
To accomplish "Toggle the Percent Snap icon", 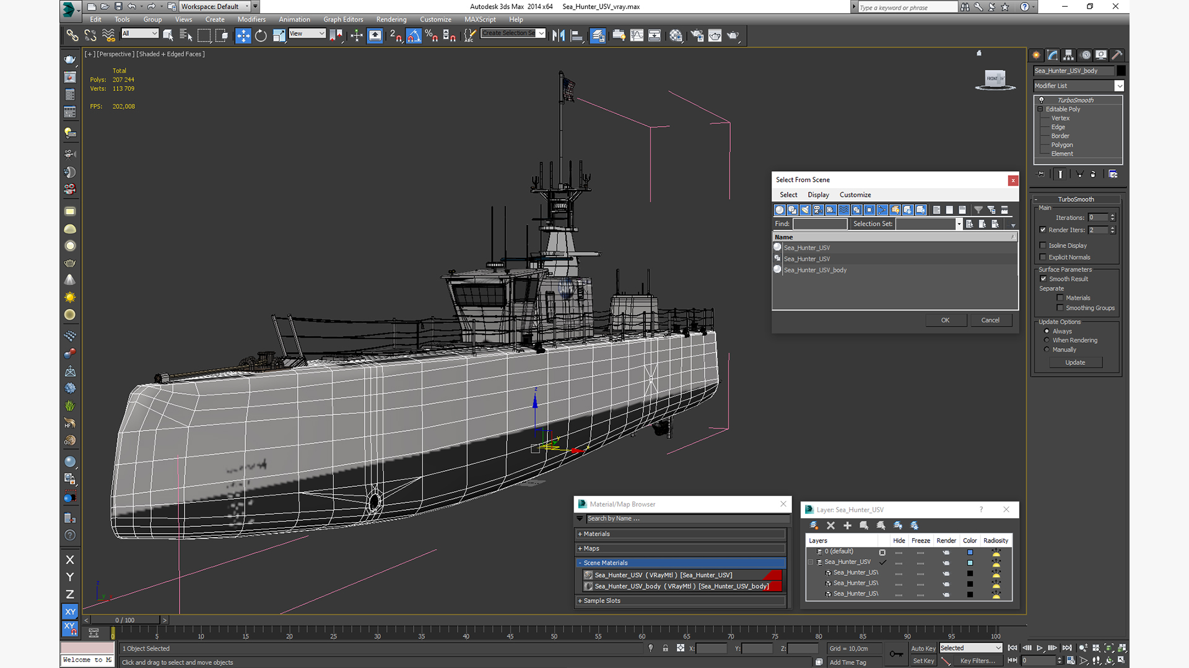I will pos(432,36).
